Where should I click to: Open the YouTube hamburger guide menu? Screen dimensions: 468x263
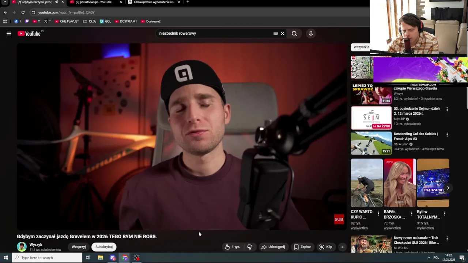pyautogui.click(x=8, y=34)
